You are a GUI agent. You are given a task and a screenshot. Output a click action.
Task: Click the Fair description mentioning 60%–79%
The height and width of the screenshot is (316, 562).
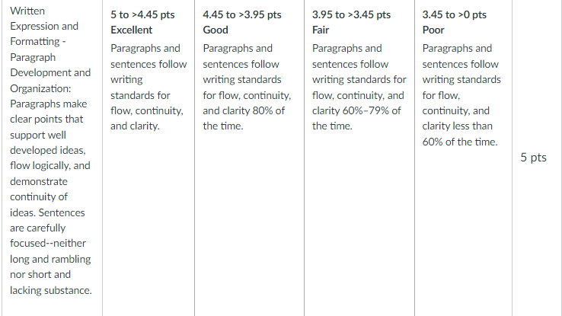359,87
